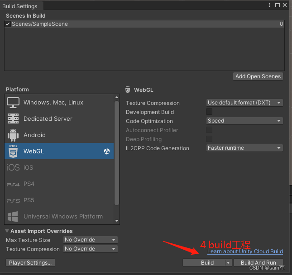Click the PS5 logo icon
Image resolution: width=292 pixels, height=275 pixels.
click(x=13, y=201)
